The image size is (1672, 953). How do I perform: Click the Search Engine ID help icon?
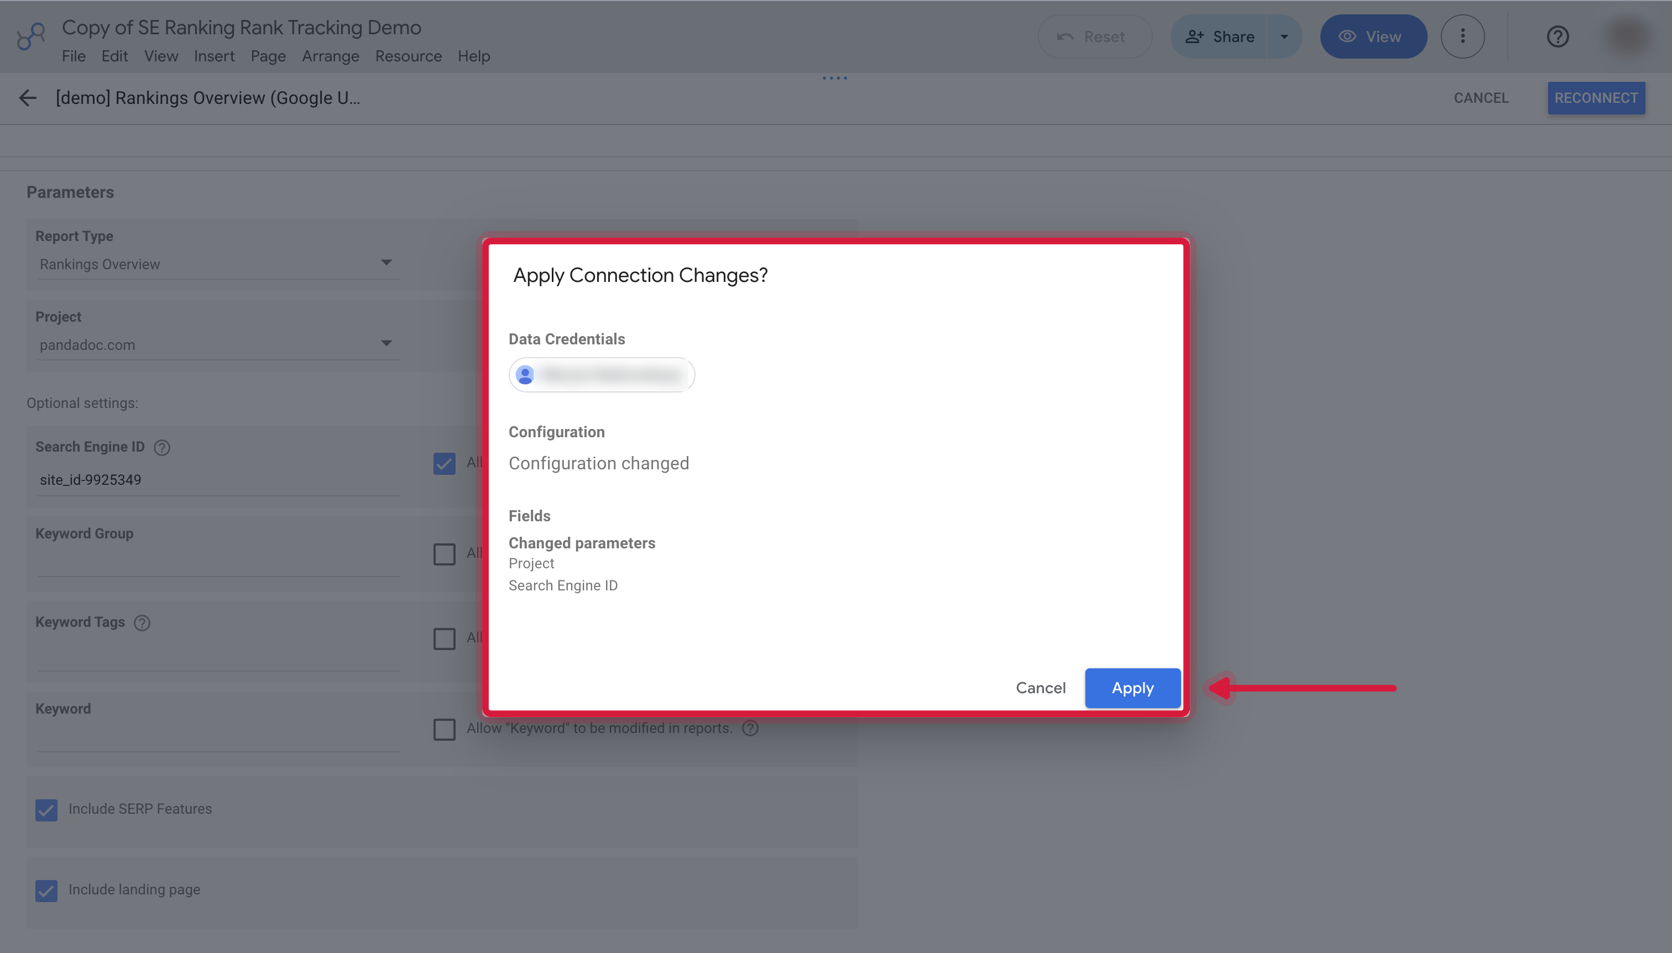point(161,447)
